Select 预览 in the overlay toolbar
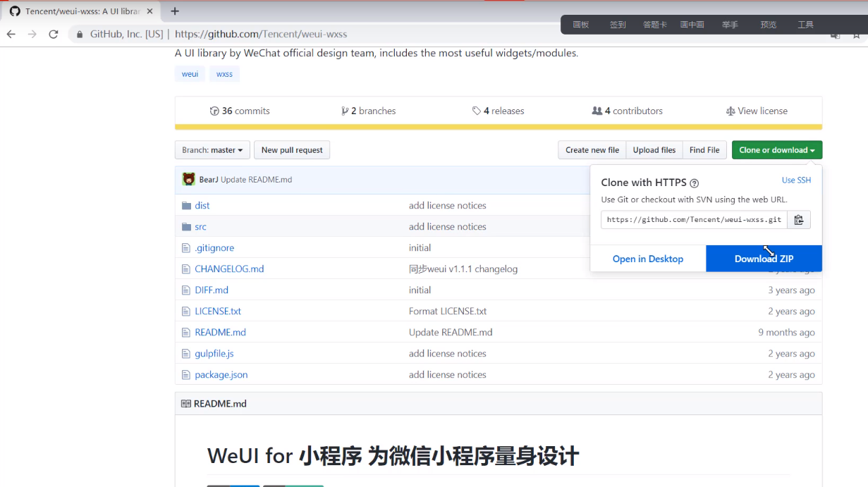This screenshot has height=487, width=868. tap(768, 25)
